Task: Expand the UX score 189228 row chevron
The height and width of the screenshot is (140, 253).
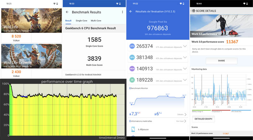Action: point(185,80)
